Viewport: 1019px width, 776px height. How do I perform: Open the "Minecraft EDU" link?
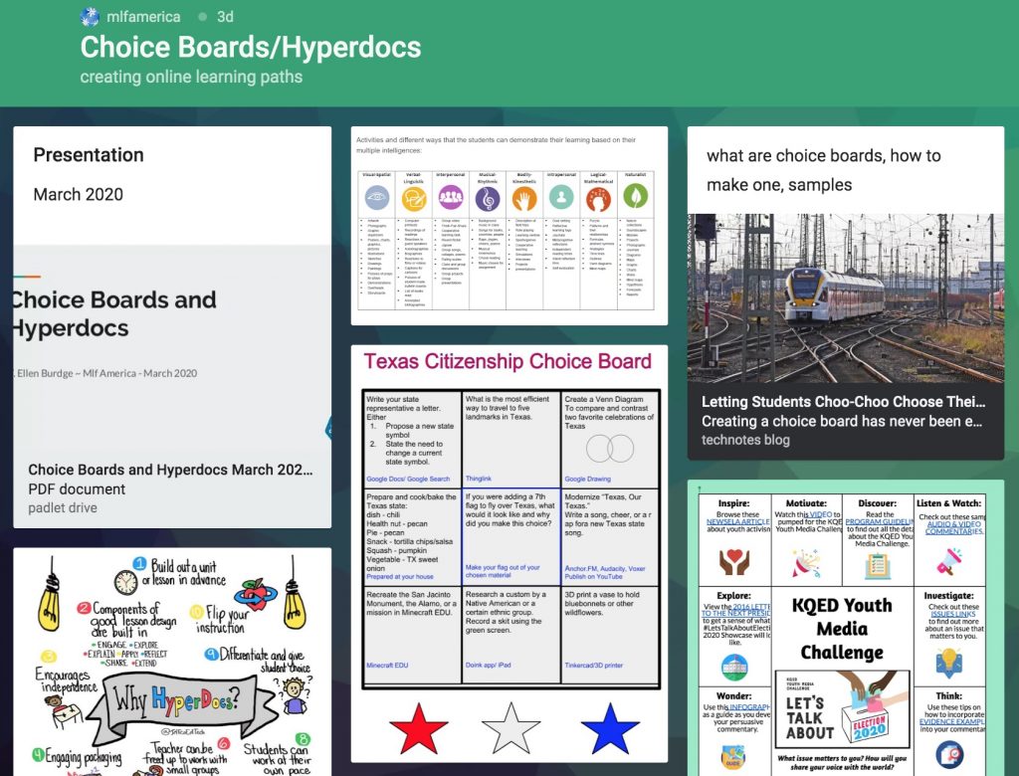pyautogui.click(x=387, y=665)
